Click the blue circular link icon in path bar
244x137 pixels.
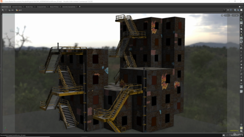[231, 10]
